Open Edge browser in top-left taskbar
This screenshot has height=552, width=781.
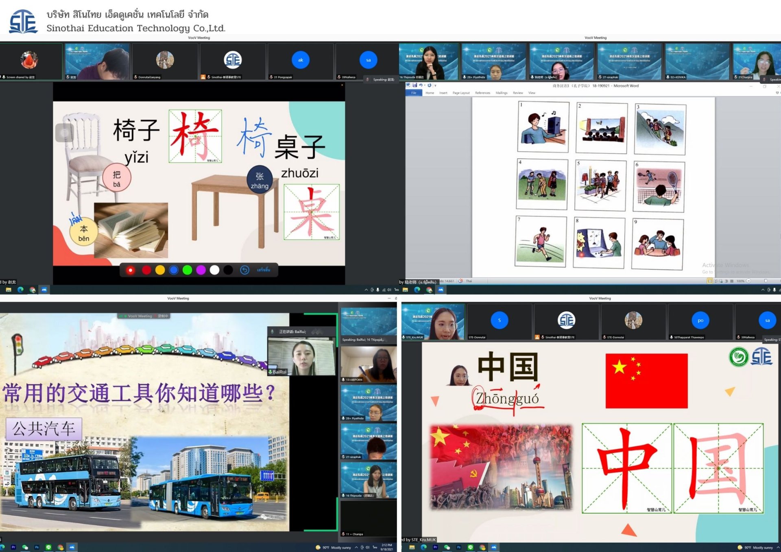pyautogui.click(x=20, y=290)
